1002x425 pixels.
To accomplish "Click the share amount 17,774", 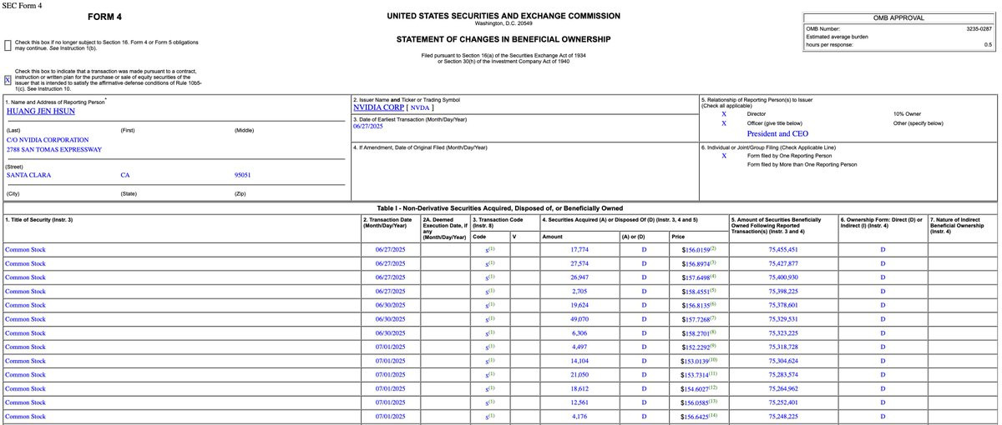I will coord(579,250).
